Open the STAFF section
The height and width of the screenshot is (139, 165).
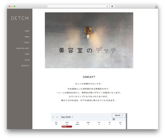pos(26,42)
